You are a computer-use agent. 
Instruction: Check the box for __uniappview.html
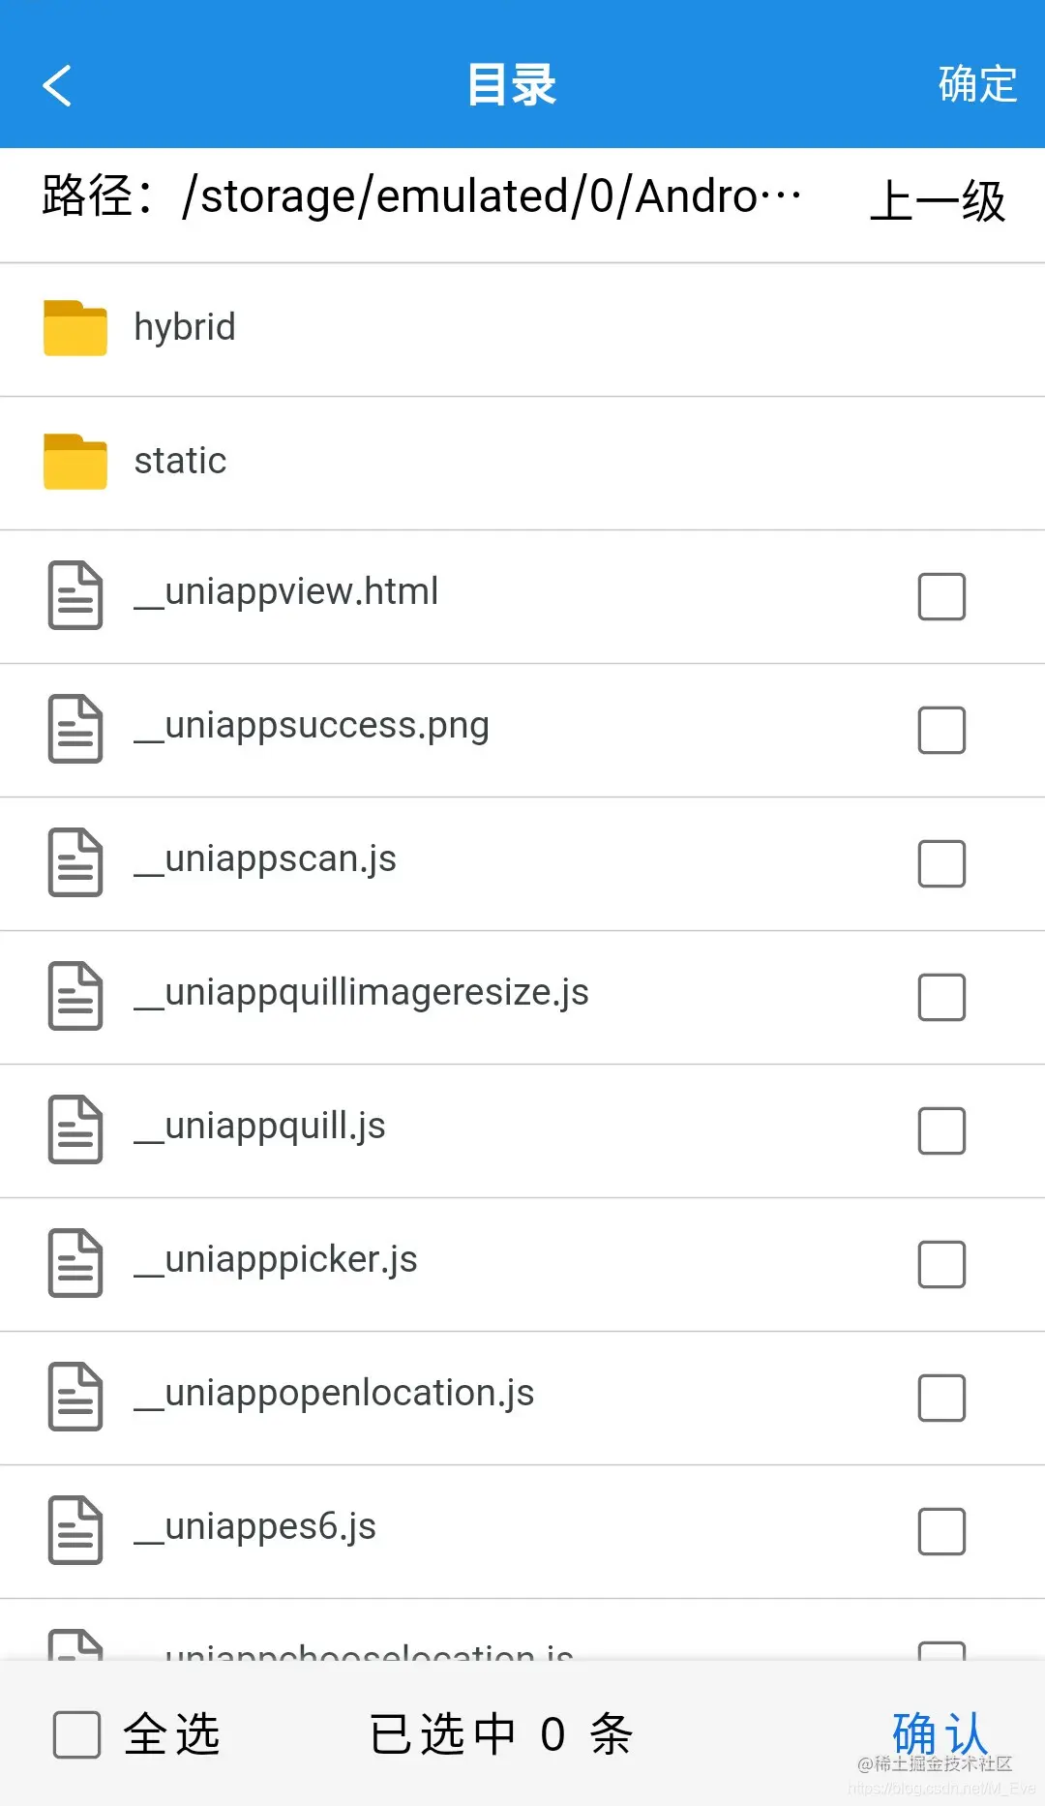coord(941,596)
